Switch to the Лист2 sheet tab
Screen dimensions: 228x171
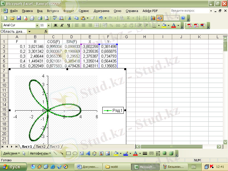(x=40, y=146)
